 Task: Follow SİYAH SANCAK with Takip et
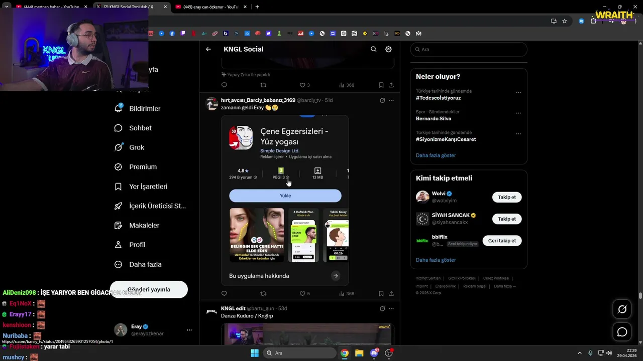507,219
